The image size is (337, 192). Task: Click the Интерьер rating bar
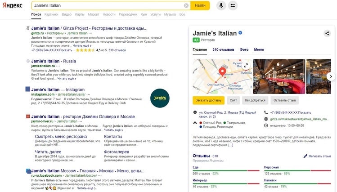click(226, 183)
